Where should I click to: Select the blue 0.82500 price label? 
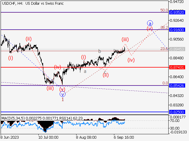click(177, 112)
